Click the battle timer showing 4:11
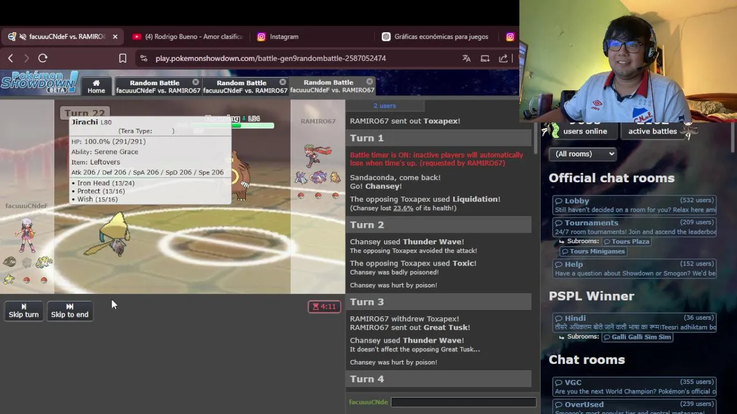737x414 pixels. (324, 306)
